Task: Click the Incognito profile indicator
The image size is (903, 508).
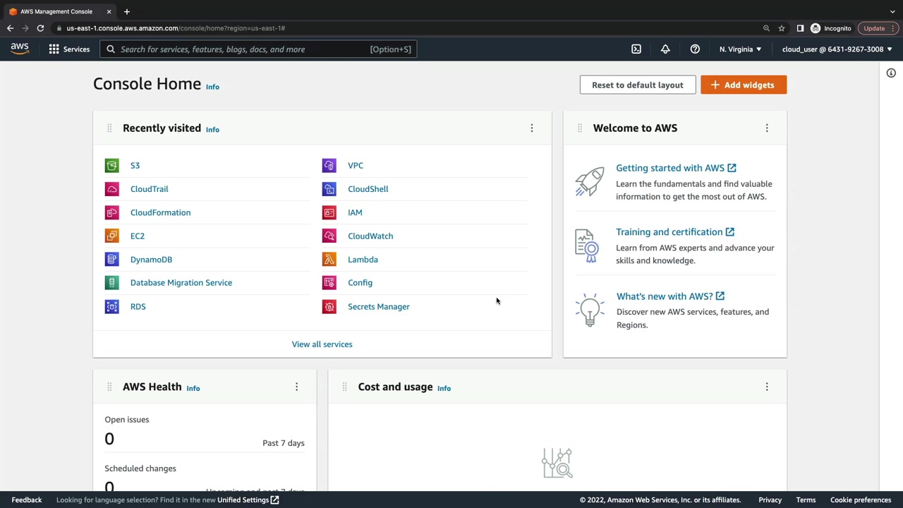Action: click(x=831, y=28)
